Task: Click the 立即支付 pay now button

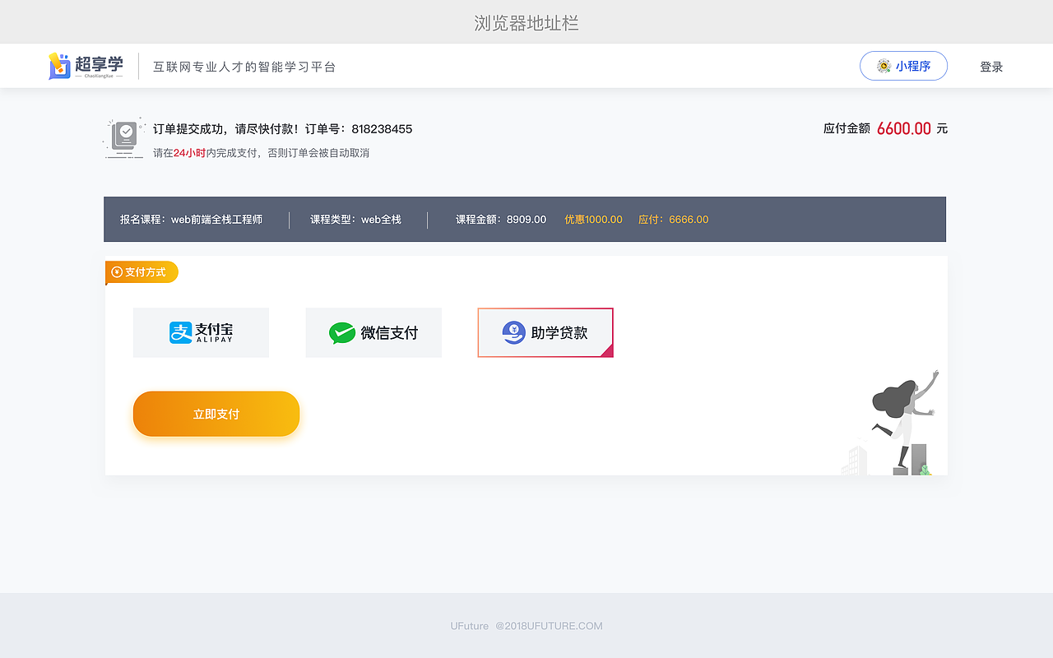Action: coord(216,414)
